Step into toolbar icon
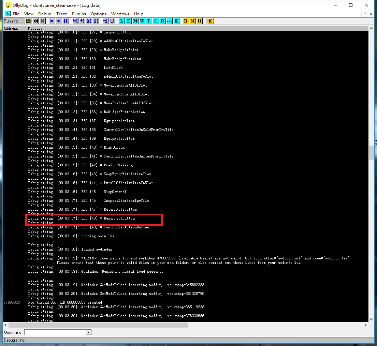Viewport: 377px width, 346px height. click(75, 21)
